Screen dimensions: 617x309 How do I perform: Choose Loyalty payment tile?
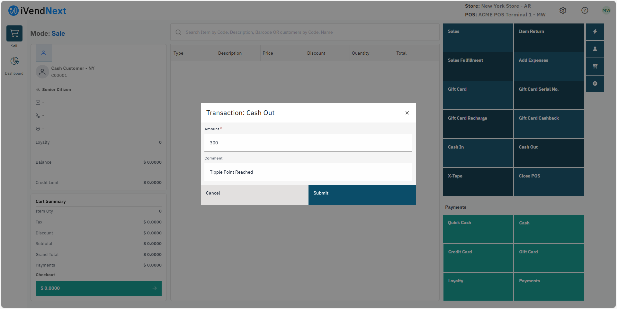pyautogui.click(x=478, y=287)
